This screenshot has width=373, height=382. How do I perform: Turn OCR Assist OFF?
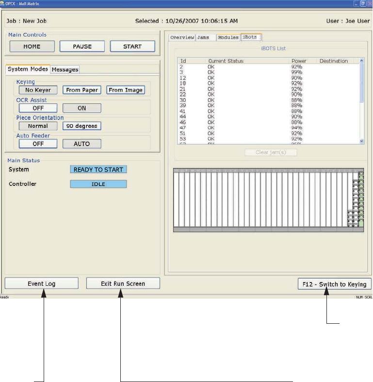[38, 108]
